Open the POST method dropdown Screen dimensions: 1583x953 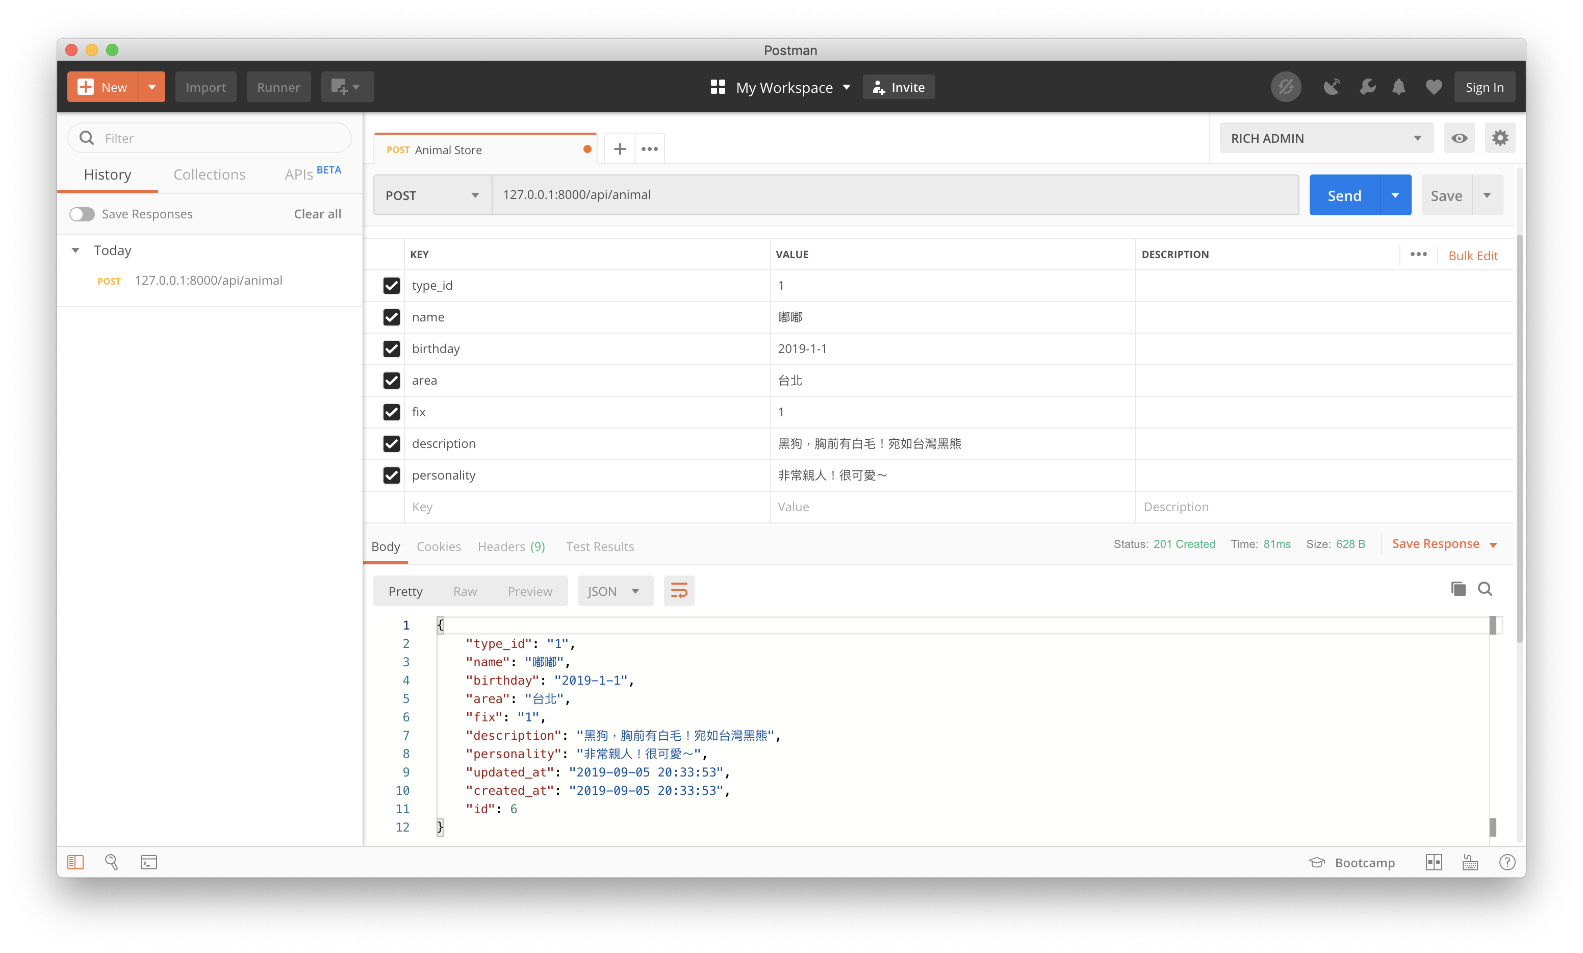pyautogui.click(x=432, y=195)
